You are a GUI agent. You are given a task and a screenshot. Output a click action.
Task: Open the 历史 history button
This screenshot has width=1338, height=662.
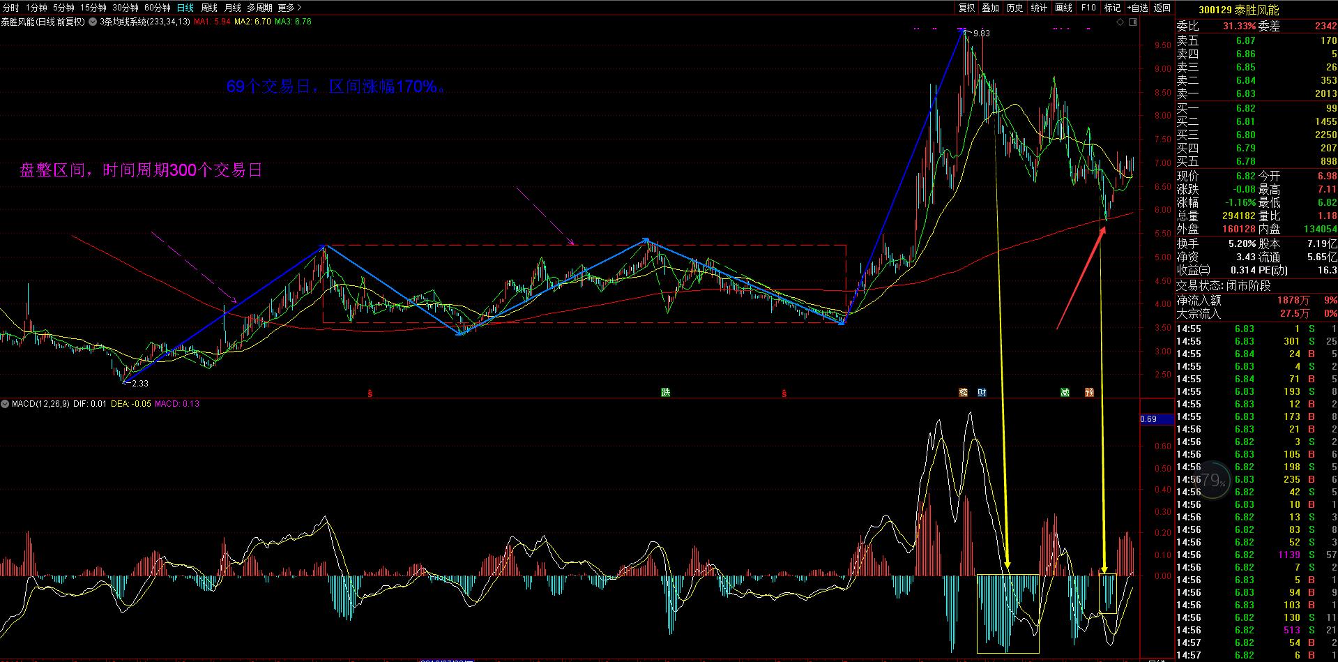(1014, 8)
